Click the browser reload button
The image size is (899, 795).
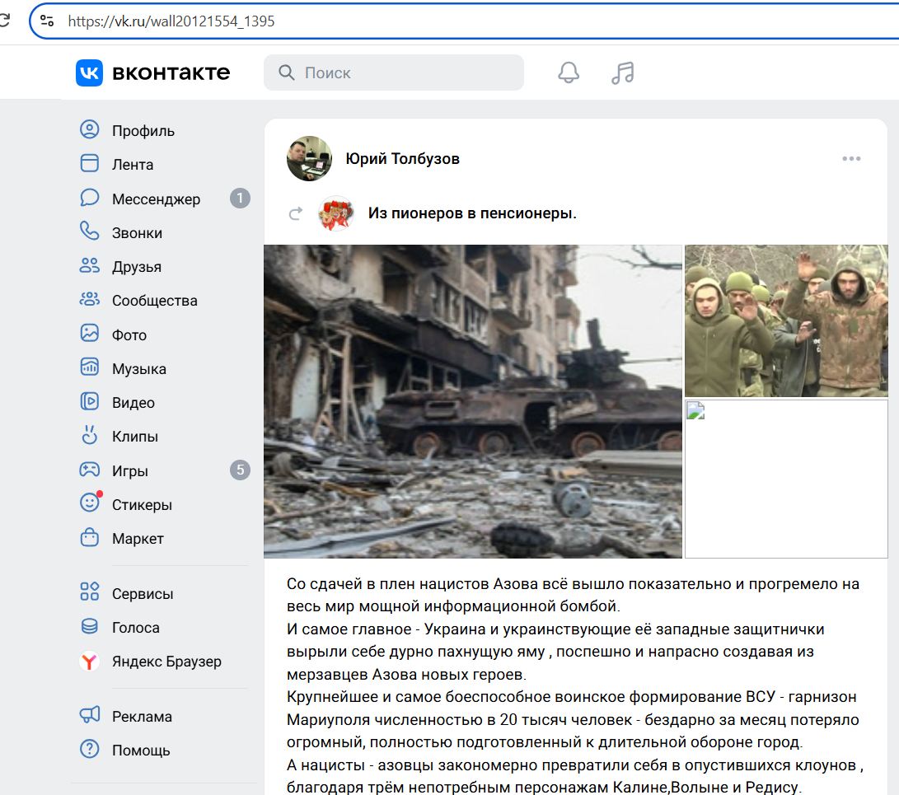[x=5, y=21]
